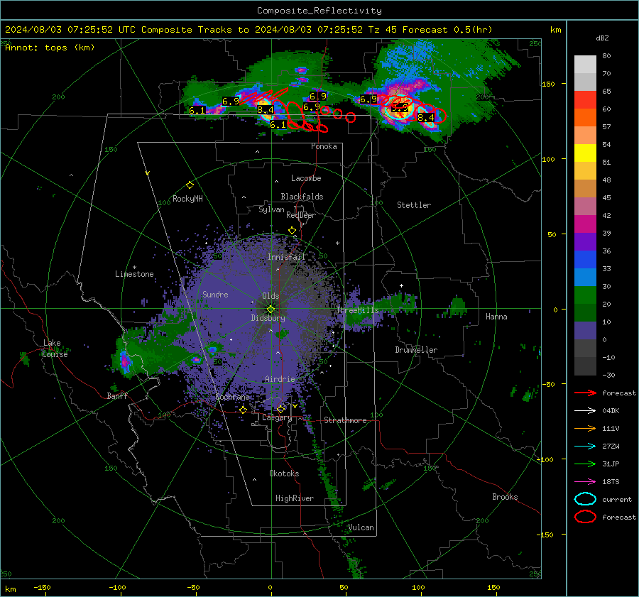Click the yellow swatch below 54 dBZ
Image resolution: width=639 pixels, height=597 pixels.
tap(585, 153)
